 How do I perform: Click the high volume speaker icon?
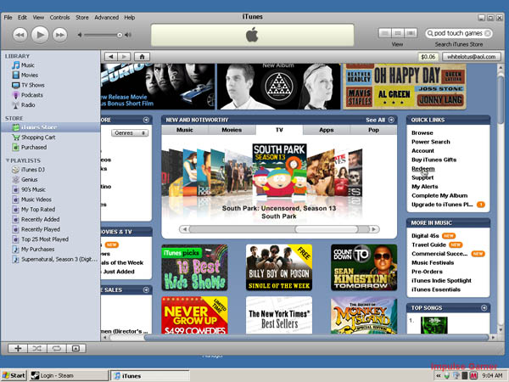pyautogui.click(x=128, y=35)
